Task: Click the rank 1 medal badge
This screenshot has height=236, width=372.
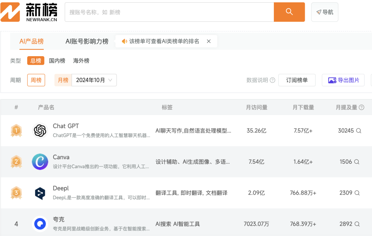Action: (17, 131)
